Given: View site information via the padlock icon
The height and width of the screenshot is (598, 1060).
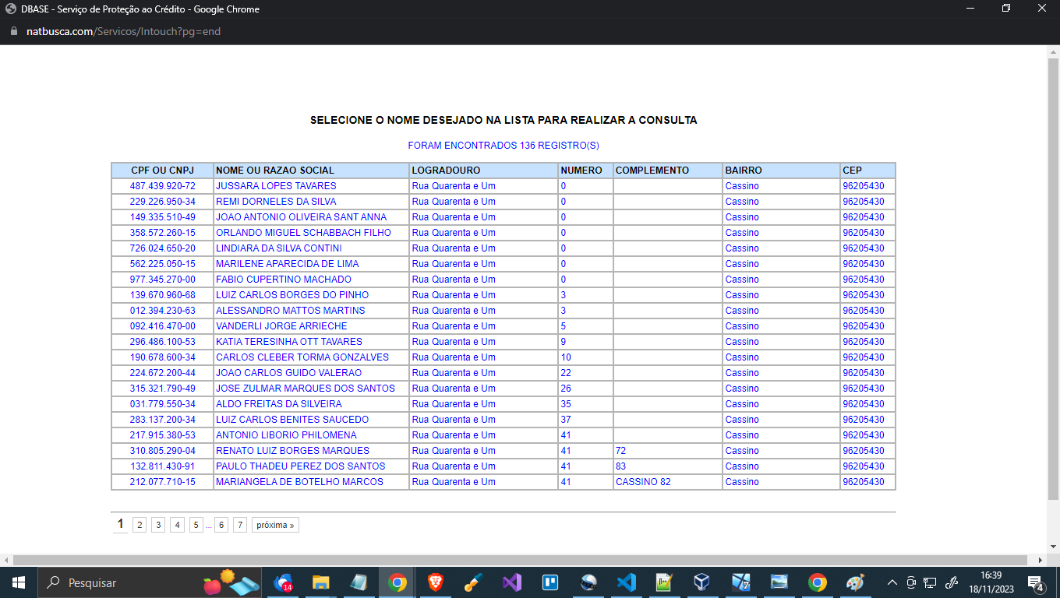Looking at the screenshot, I should click(x=13, y=32).
